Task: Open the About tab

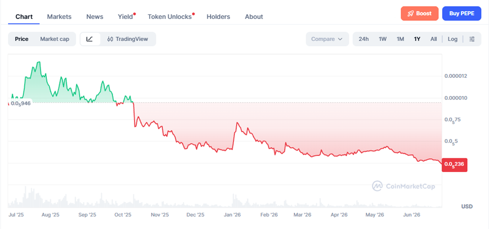Action: point(254,17)
